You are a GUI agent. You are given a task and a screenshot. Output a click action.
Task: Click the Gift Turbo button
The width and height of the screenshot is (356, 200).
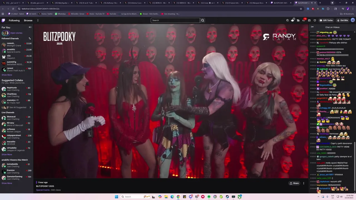click(x=326, y=20)
